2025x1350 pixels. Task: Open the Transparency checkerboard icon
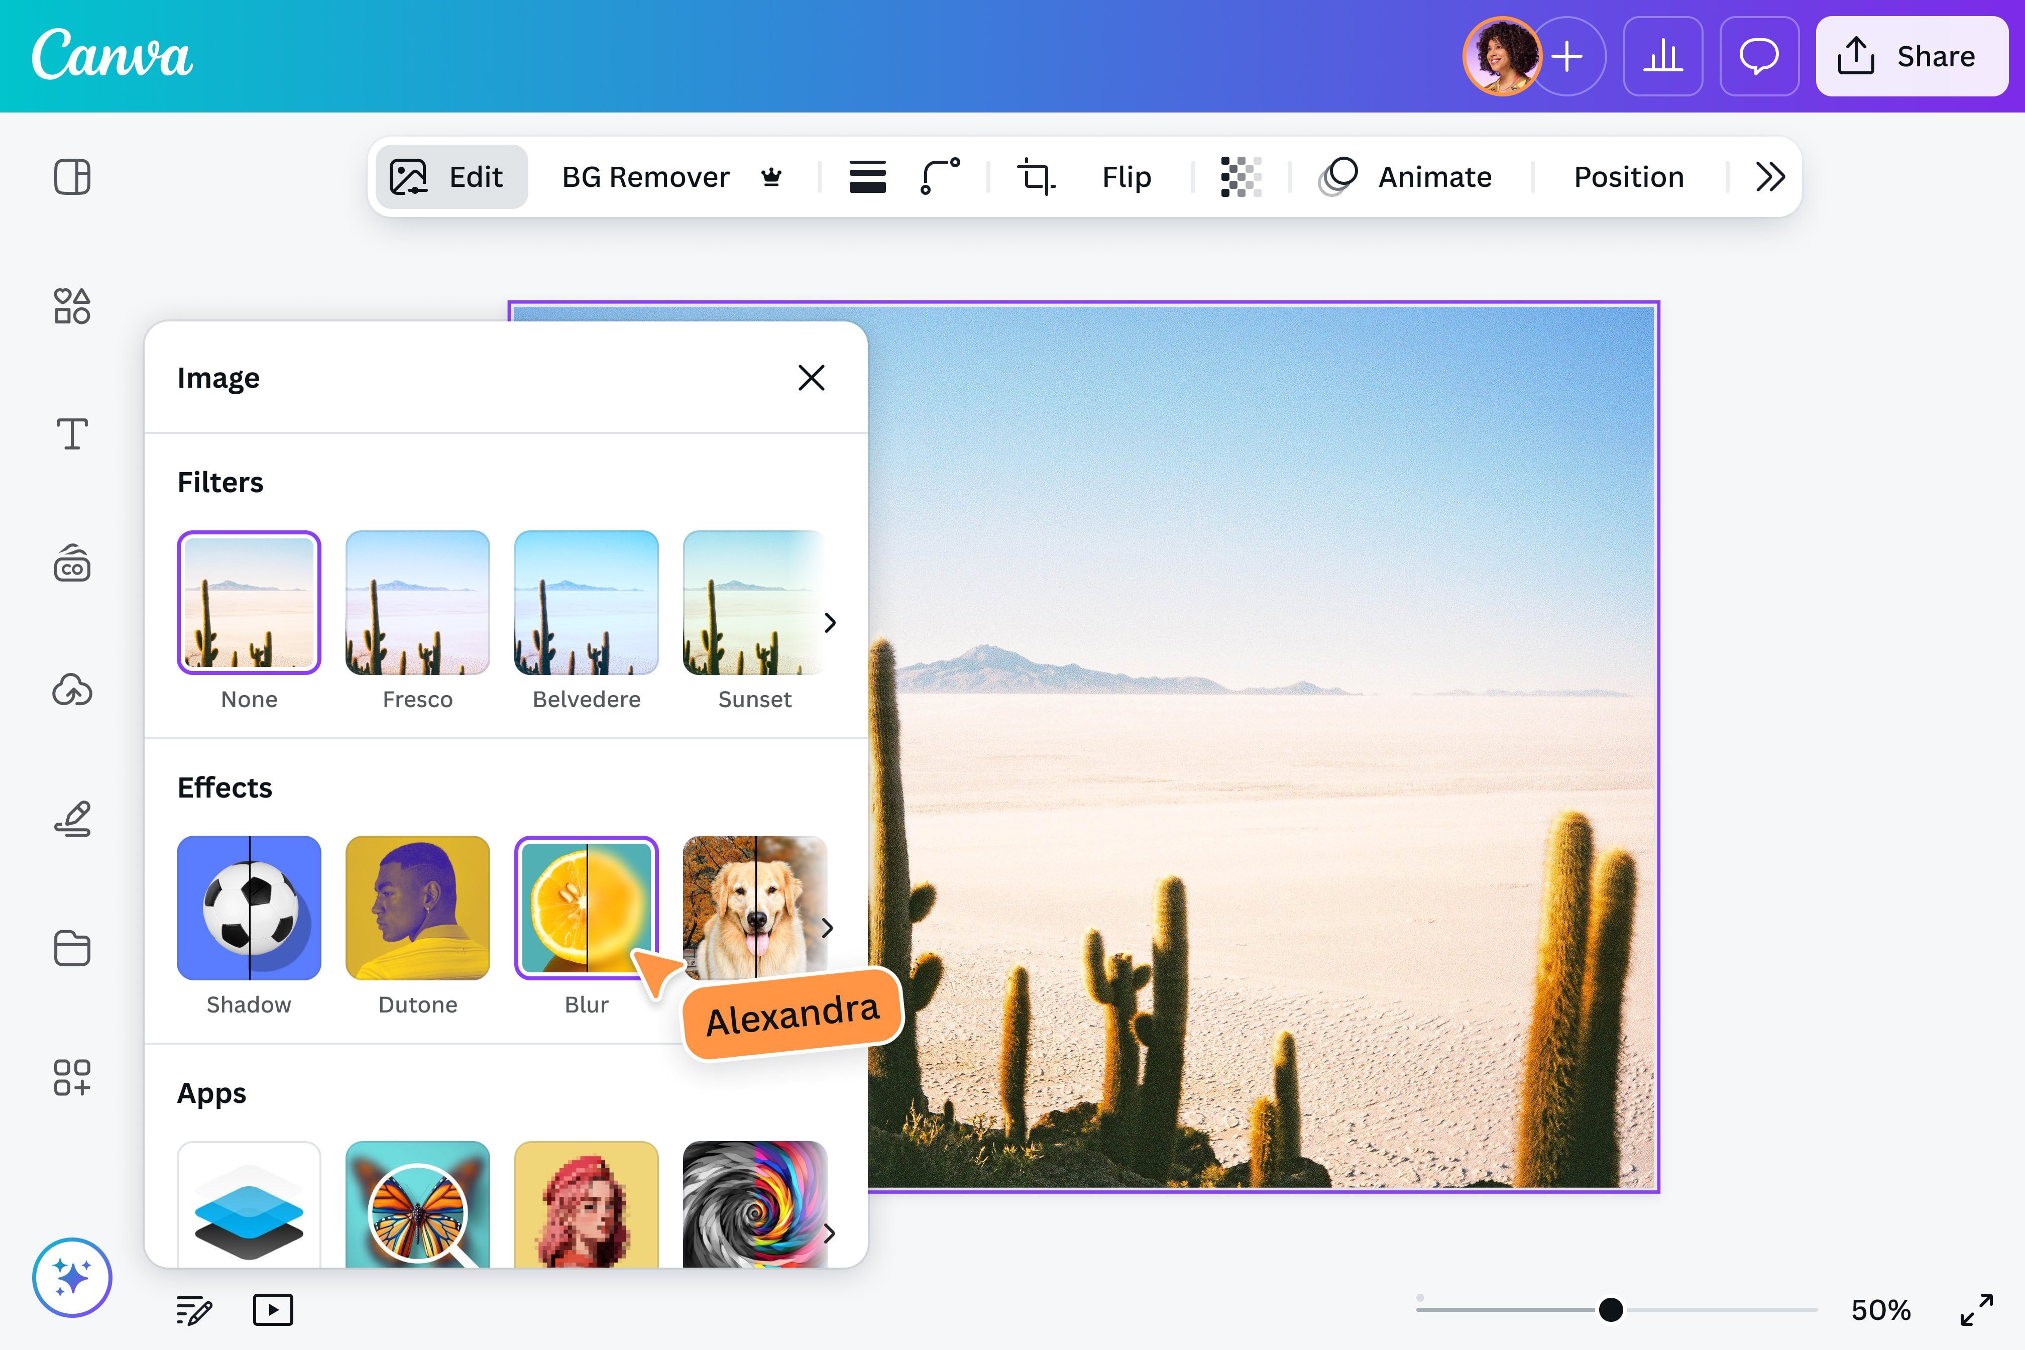pos(1241,177)
